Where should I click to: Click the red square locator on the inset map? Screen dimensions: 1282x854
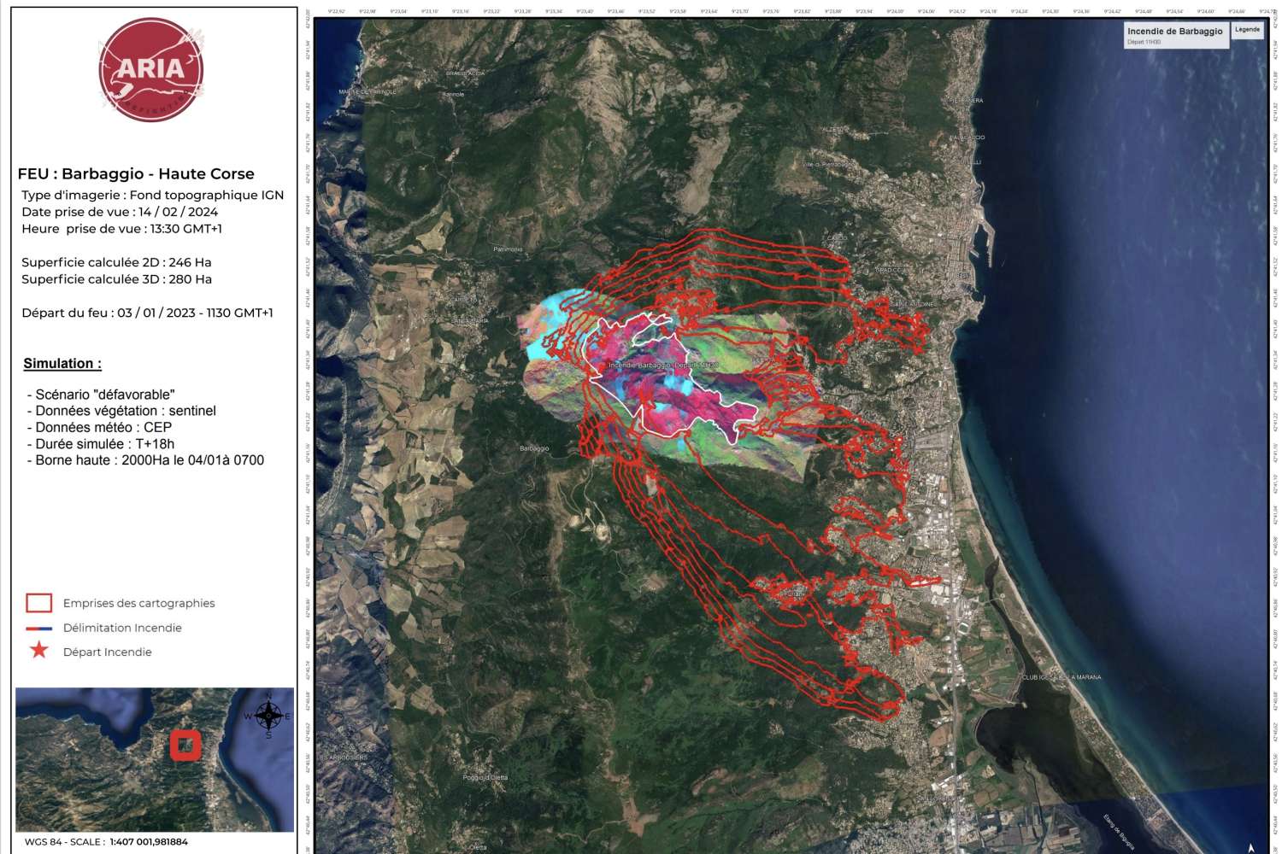[185, 746]
